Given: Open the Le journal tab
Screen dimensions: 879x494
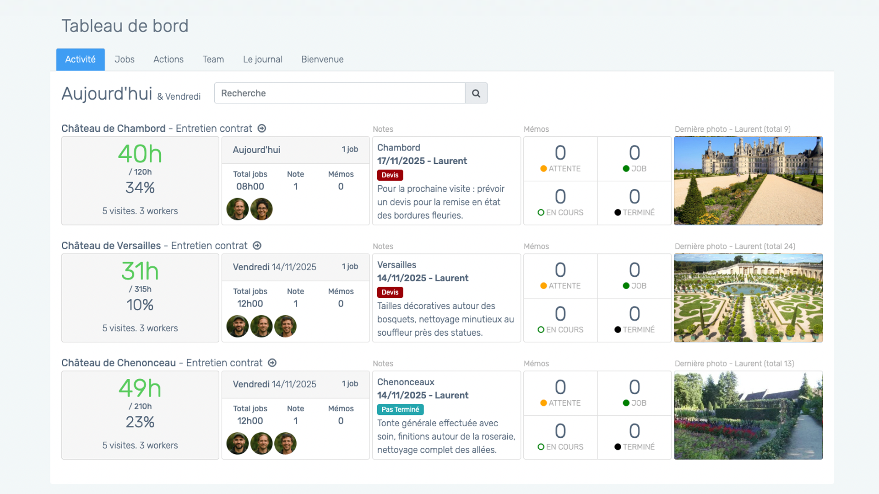Looking at the screenshot, I should (x=262, y=59).
